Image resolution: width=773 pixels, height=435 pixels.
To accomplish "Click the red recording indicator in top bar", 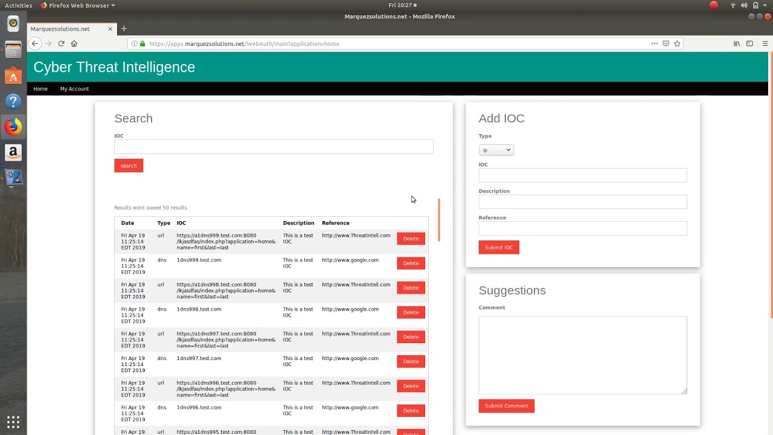I will click(714, 5).
